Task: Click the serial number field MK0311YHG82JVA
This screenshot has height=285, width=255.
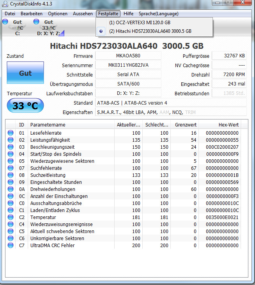Action: pyautogui.click(x=128, y=65)
